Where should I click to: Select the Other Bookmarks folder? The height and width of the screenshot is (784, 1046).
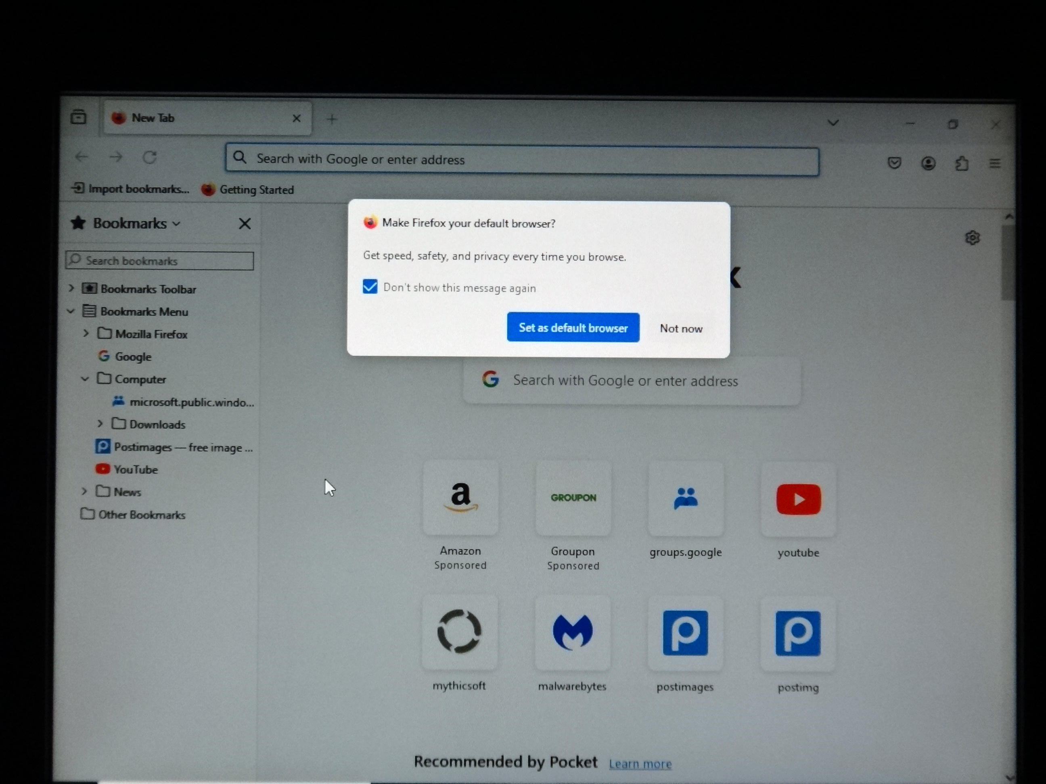click(133, 514)
